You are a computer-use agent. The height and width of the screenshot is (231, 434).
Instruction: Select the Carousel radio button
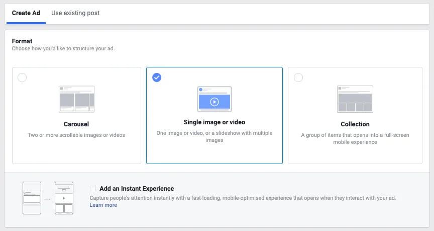22,78
